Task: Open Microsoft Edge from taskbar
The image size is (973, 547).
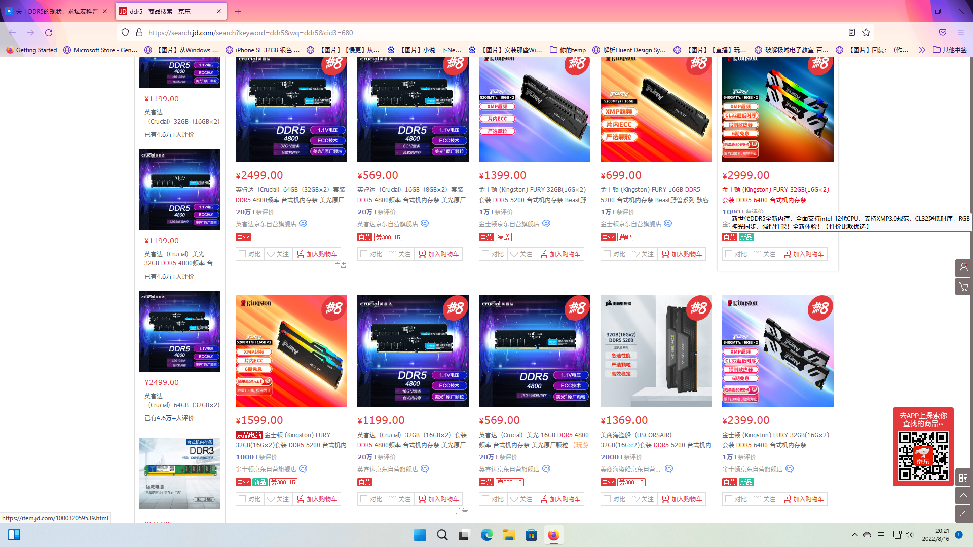Action: pos(486,535)
